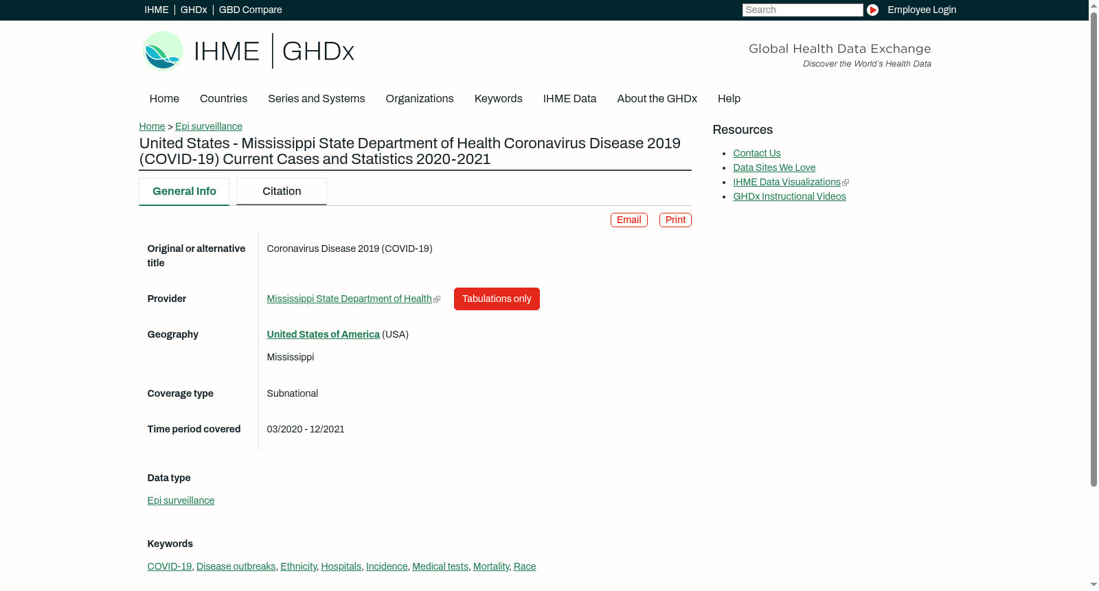Click the Print button

tap(675, 220)
